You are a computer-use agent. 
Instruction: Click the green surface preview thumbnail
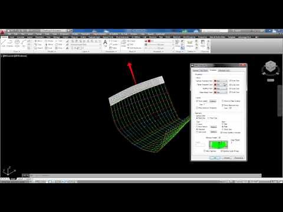218,145
